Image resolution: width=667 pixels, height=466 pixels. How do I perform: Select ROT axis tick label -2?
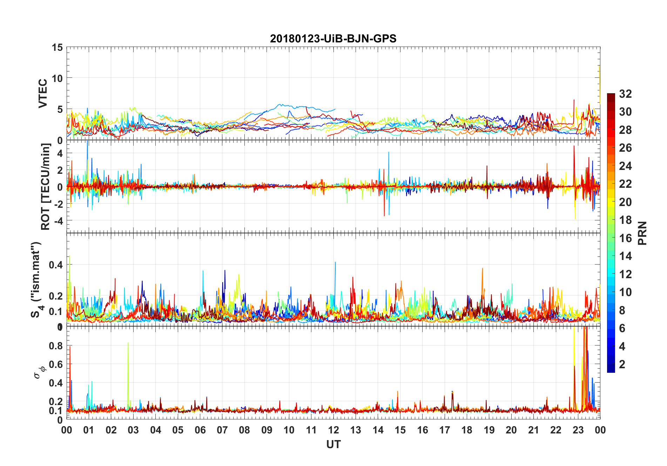[58, 204]
